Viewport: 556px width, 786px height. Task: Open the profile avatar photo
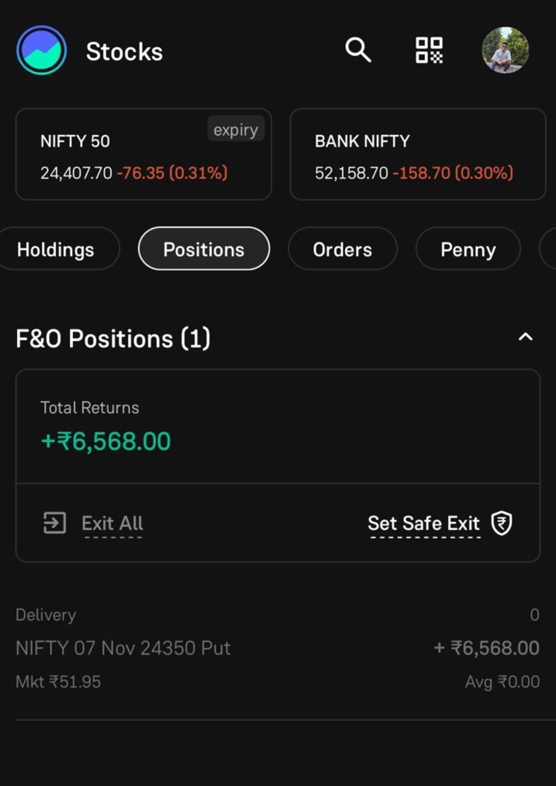pos(505,50)
